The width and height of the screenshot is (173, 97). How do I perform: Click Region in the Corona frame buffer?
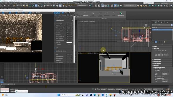pos(25,13)
